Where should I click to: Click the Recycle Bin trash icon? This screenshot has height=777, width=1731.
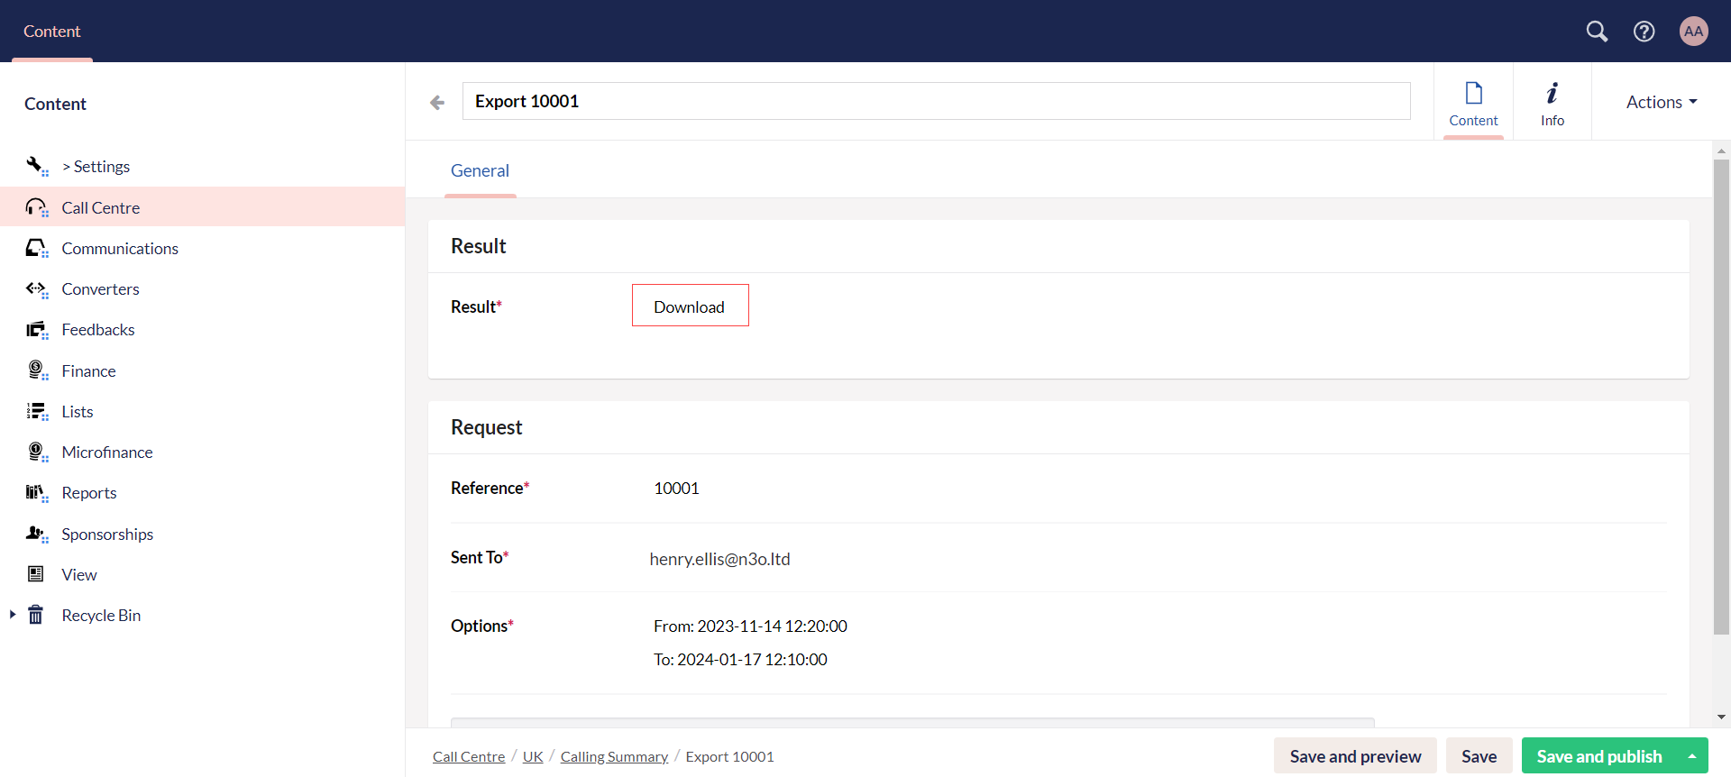coord(36,615)
